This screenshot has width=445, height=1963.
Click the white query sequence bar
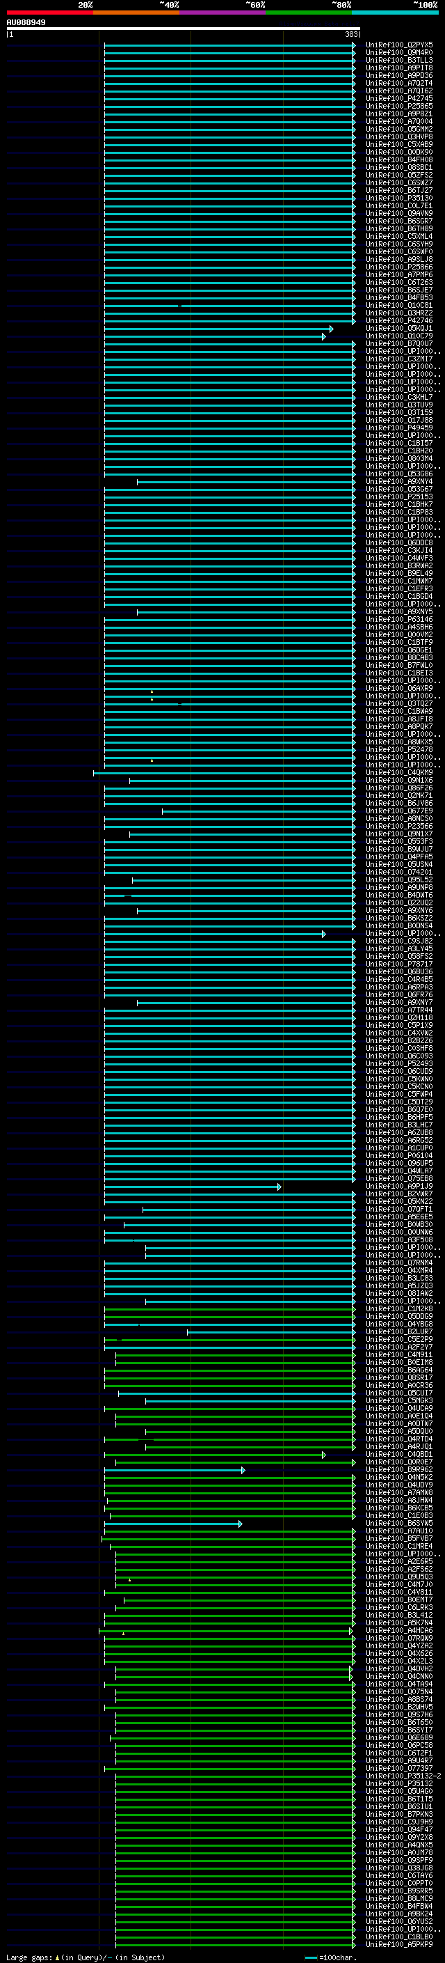pos(184,29)
